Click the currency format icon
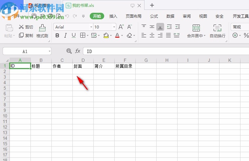 click(235, 35)
